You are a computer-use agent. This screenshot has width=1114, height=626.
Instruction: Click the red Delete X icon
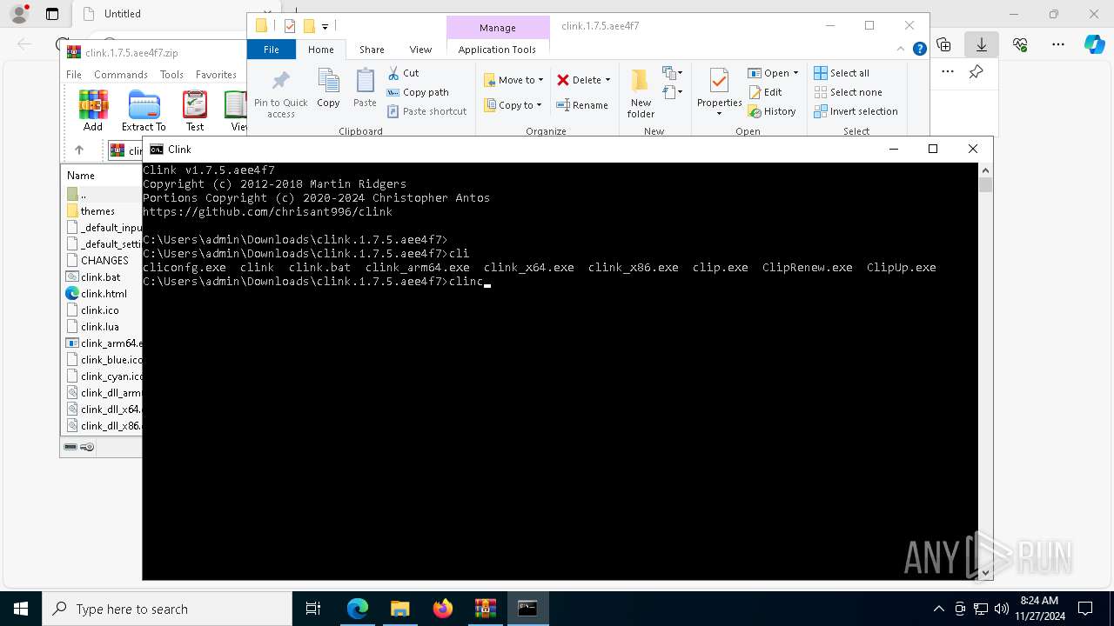563,80
